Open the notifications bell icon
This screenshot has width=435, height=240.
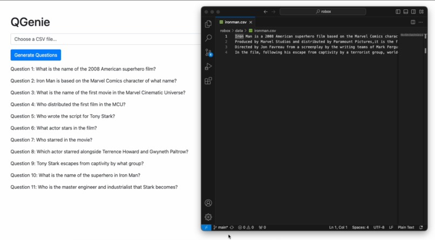pyautogui.click(x=421, y=227)
